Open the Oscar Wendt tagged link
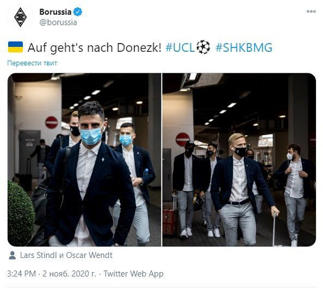This screenshot has height=288, width=323. tap(89, 255)
